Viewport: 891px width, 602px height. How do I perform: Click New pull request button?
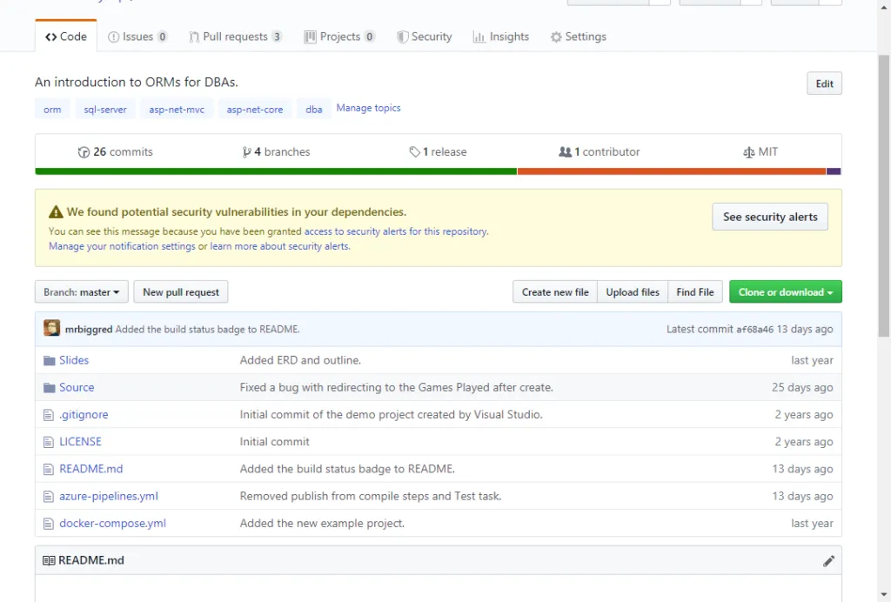click(x=181, y=292)
